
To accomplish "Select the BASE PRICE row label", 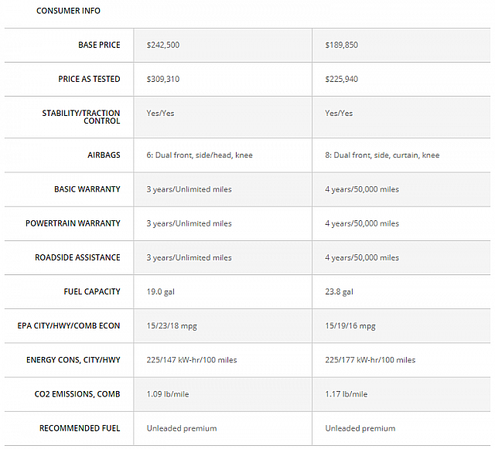I will 99,45.
